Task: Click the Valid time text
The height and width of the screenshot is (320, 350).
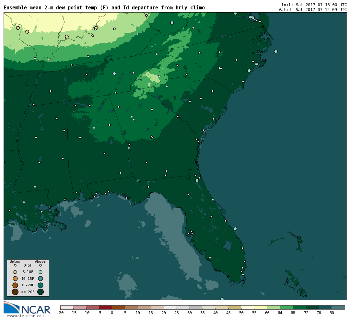Action: pyautogui.click(x=312, y=10)
